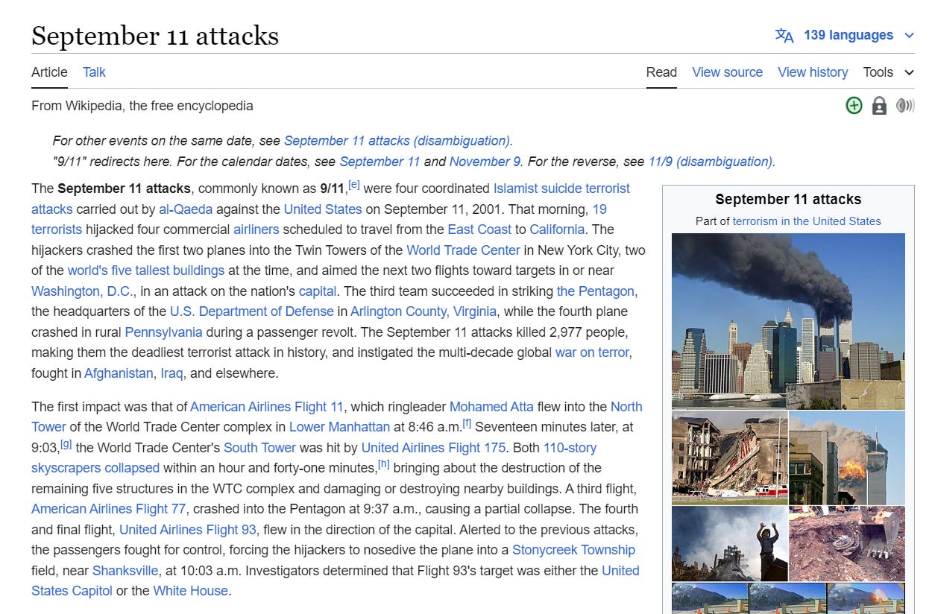Open the Afghanistan link

(x=119, y=373)
